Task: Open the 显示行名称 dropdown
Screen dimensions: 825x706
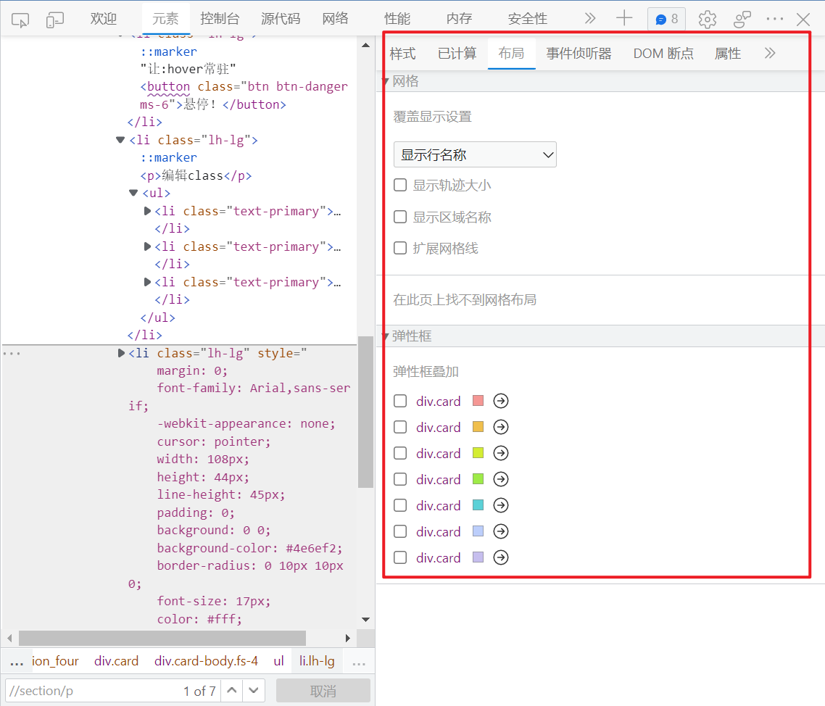Action: click(x=475, y=154)
